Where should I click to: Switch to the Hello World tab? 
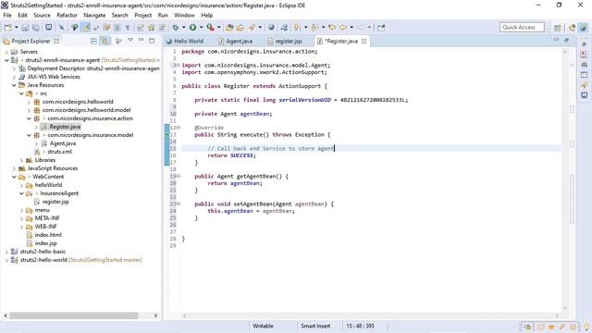point(185,41)
